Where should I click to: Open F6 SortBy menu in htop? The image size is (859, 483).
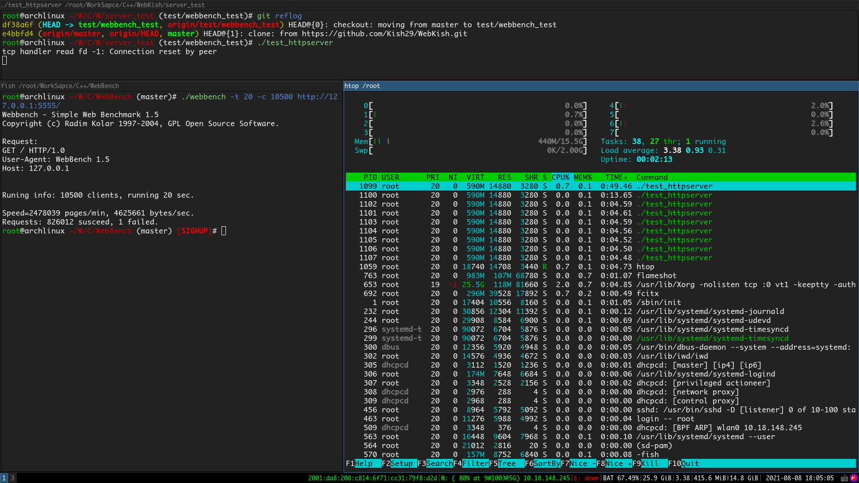click(x=542, y=463)
